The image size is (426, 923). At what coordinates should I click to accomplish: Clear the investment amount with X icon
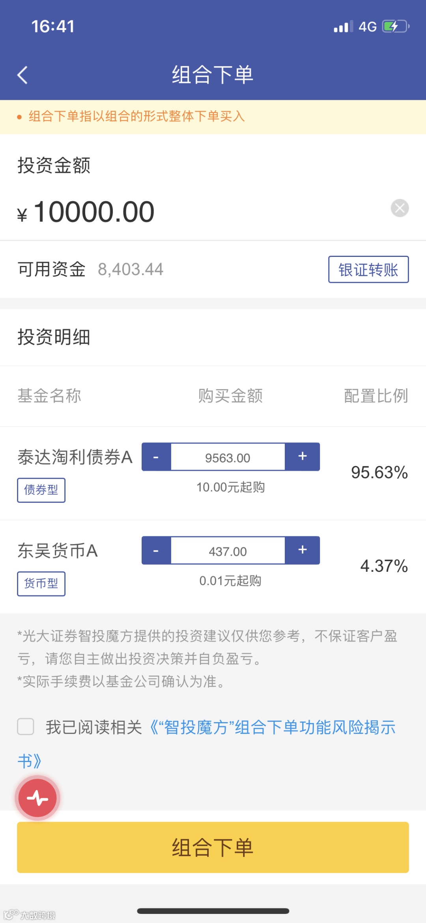point(400,208)
